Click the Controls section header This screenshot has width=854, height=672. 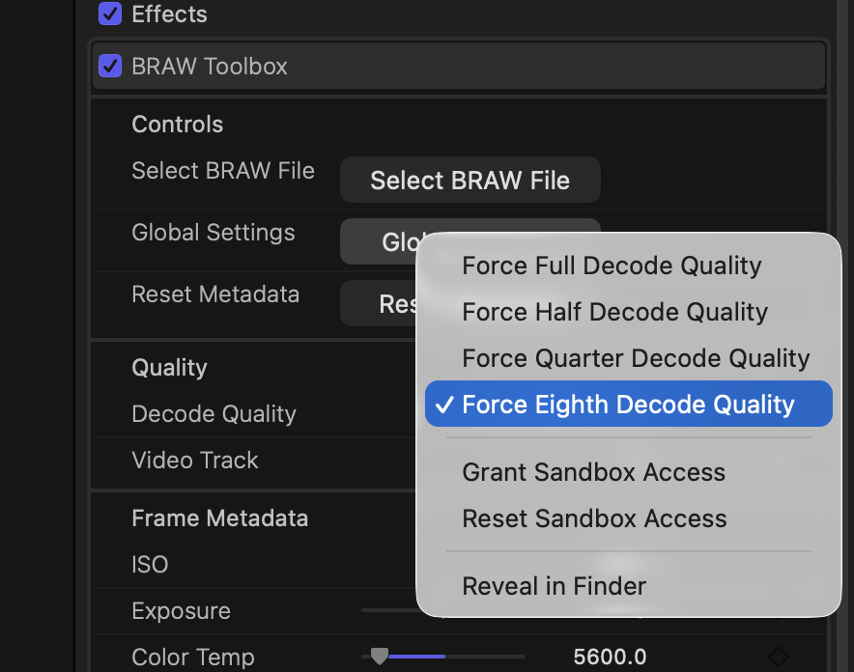tap(177, 125)
